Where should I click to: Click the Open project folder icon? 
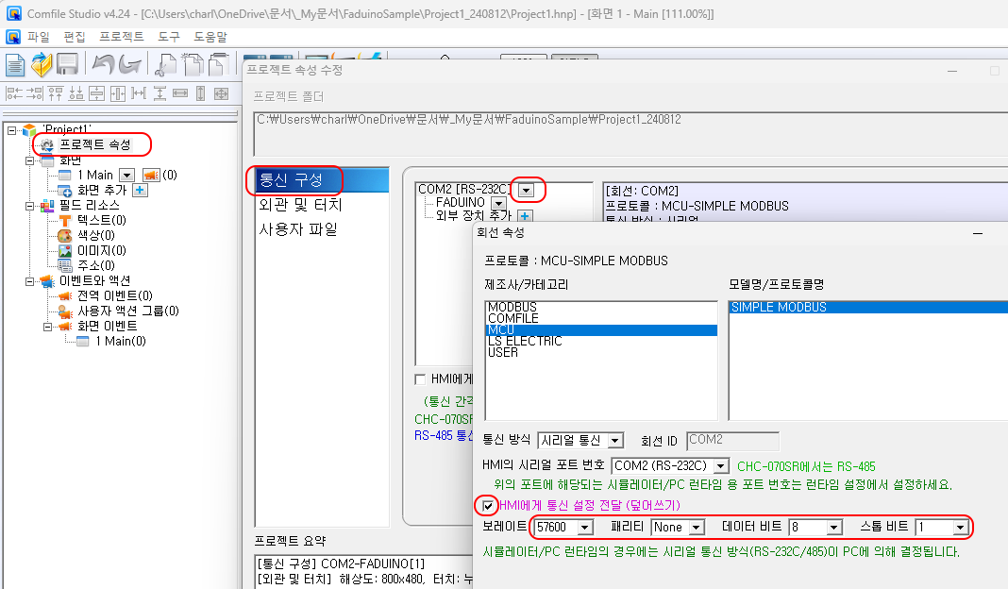[42, 64]
